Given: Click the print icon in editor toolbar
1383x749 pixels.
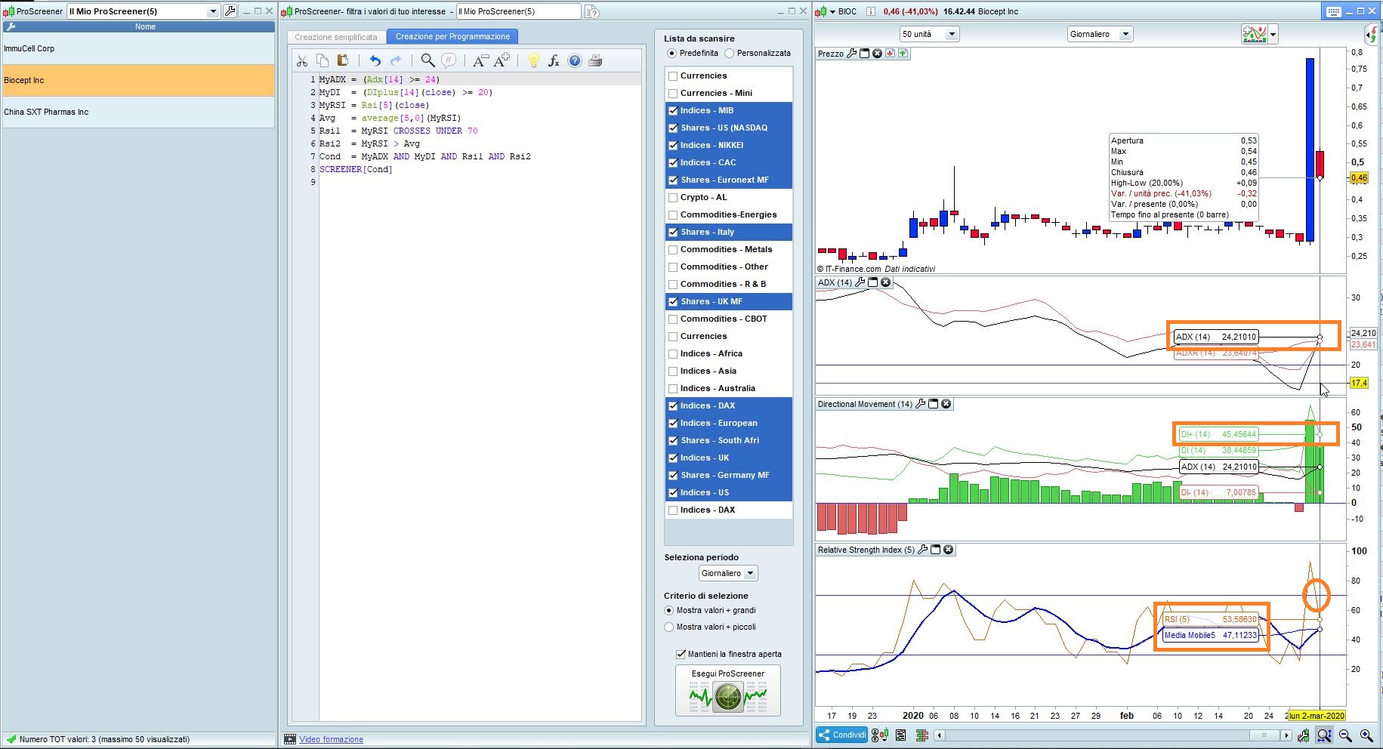Looking at the screenshot, I should 595,61.
